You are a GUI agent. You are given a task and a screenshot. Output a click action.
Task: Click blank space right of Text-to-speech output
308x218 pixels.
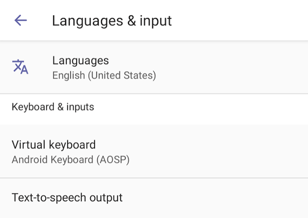pyautogui.click(x=215, y=198)
